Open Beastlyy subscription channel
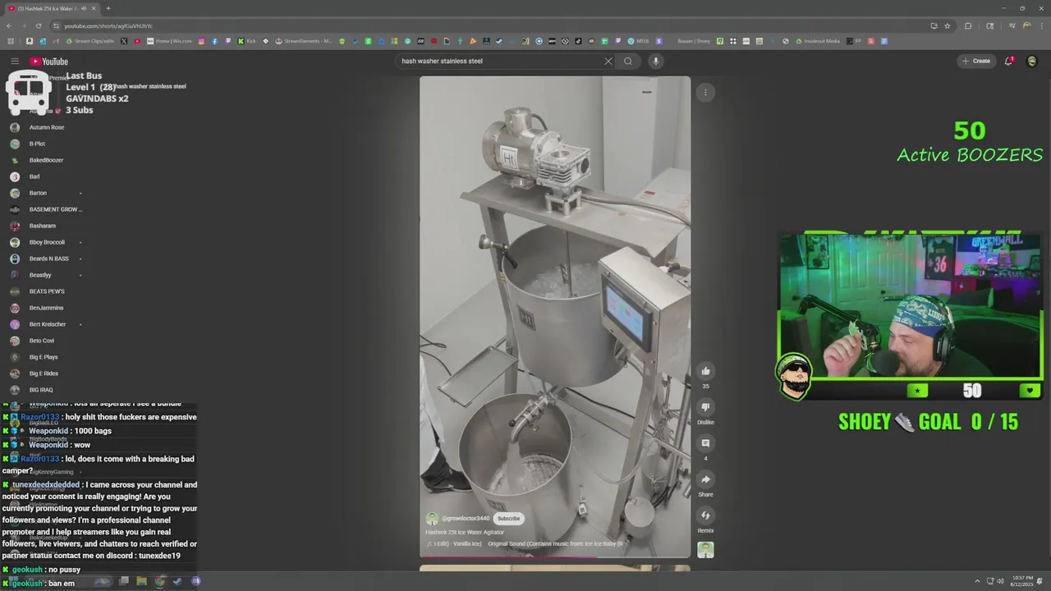 click(40, 275)
